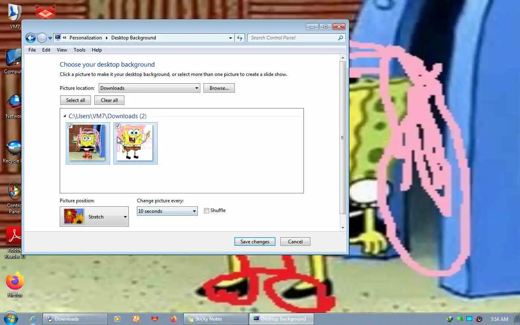
Task: Open the Tools menu
Action: [x=79, y=50]
